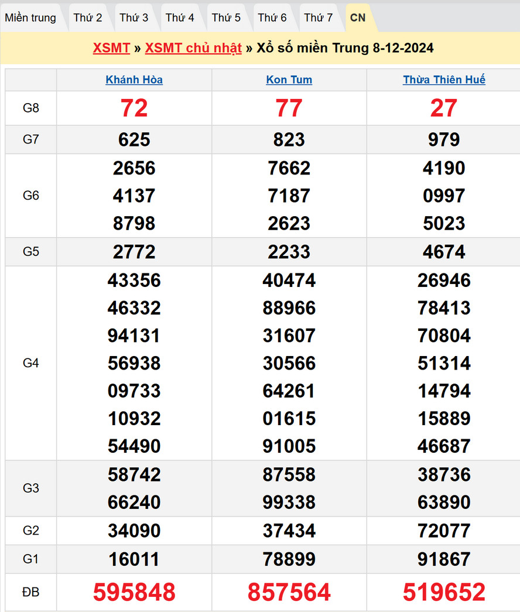Click the ĐB row label
This screenshot has width=520, height=612.
[30, 592]
